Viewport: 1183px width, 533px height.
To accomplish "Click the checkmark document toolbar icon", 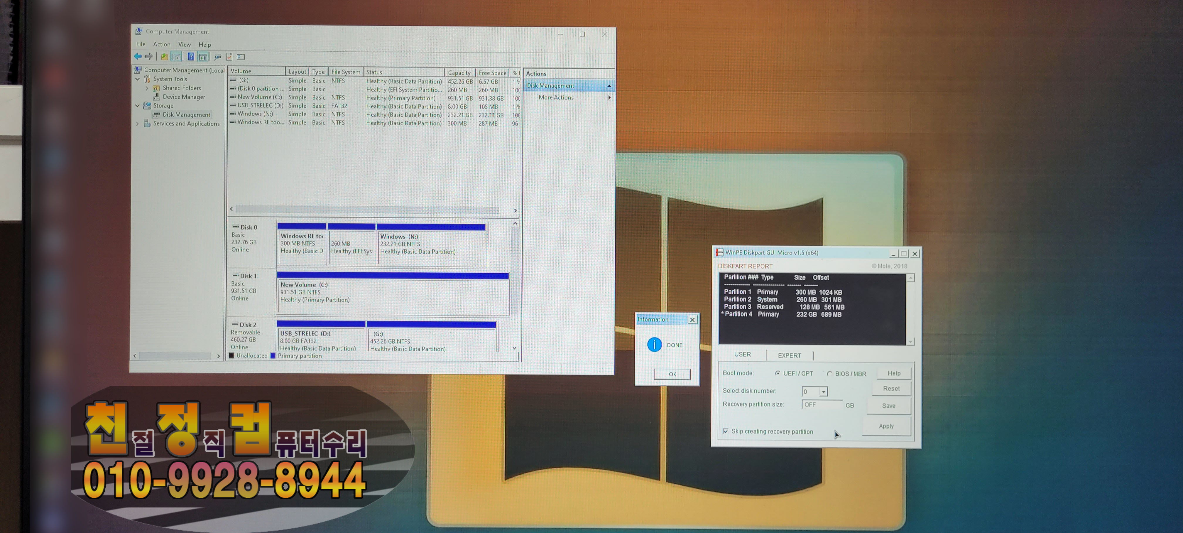I will tap(230, 57).
